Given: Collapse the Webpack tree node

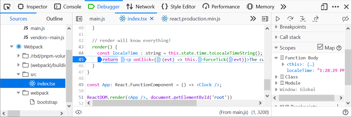Looking at the screenshot, I should 11,47.
